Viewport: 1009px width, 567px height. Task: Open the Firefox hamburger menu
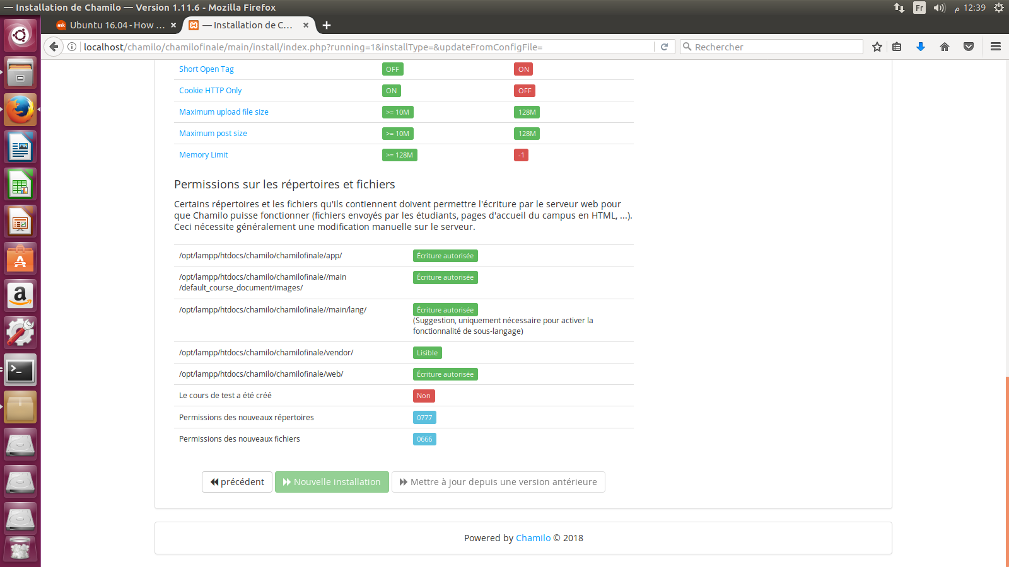pyautogui.click(x=996, y=47)
